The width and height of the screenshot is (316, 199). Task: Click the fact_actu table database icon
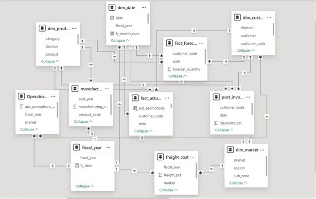[135, 98]
